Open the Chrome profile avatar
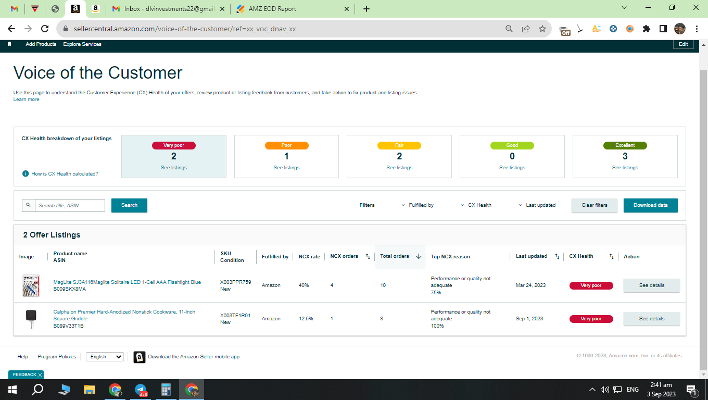This screenshot has height=400, width=708. click(680, 29)
